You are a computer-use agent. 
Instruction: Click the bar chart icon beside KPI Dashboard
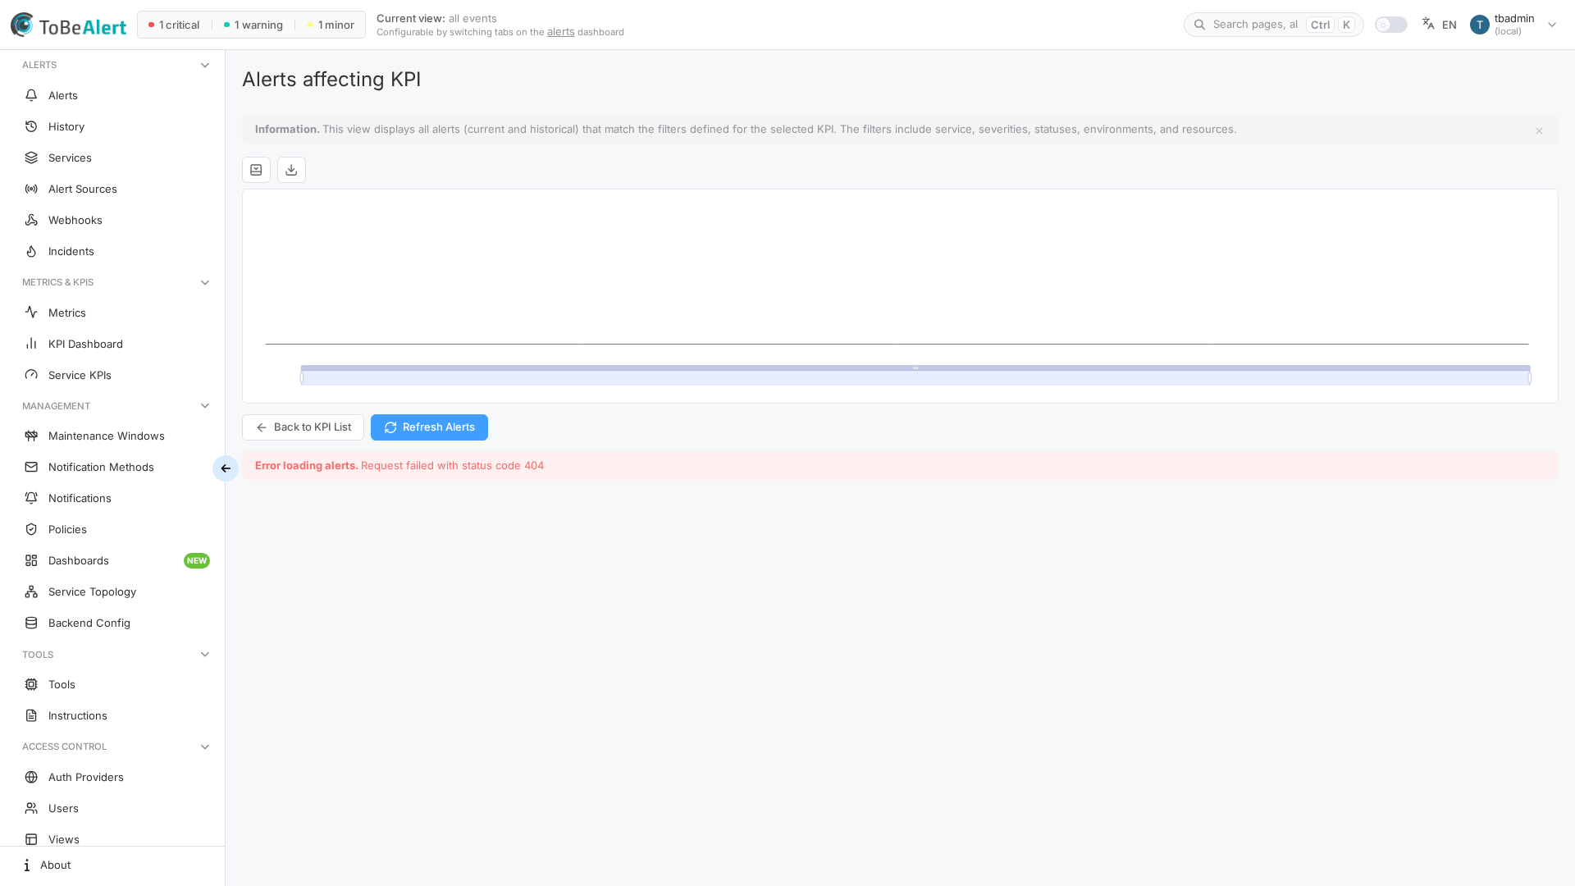click(x=31, y=344)
